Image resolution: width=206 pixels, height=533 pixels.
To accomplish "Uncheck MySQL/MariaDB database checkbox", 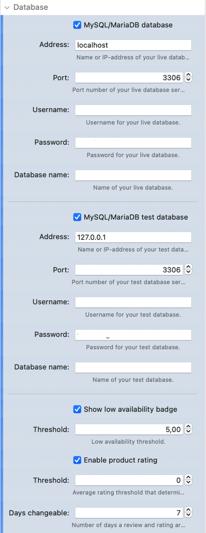I will [77, 25].
